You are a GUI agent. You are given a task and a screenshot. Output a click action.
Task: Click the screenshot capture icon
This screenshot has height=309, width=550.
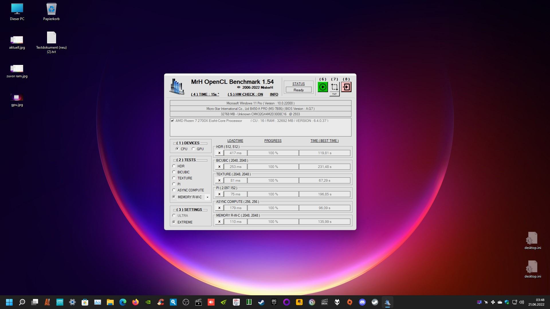tap(334, 87)
